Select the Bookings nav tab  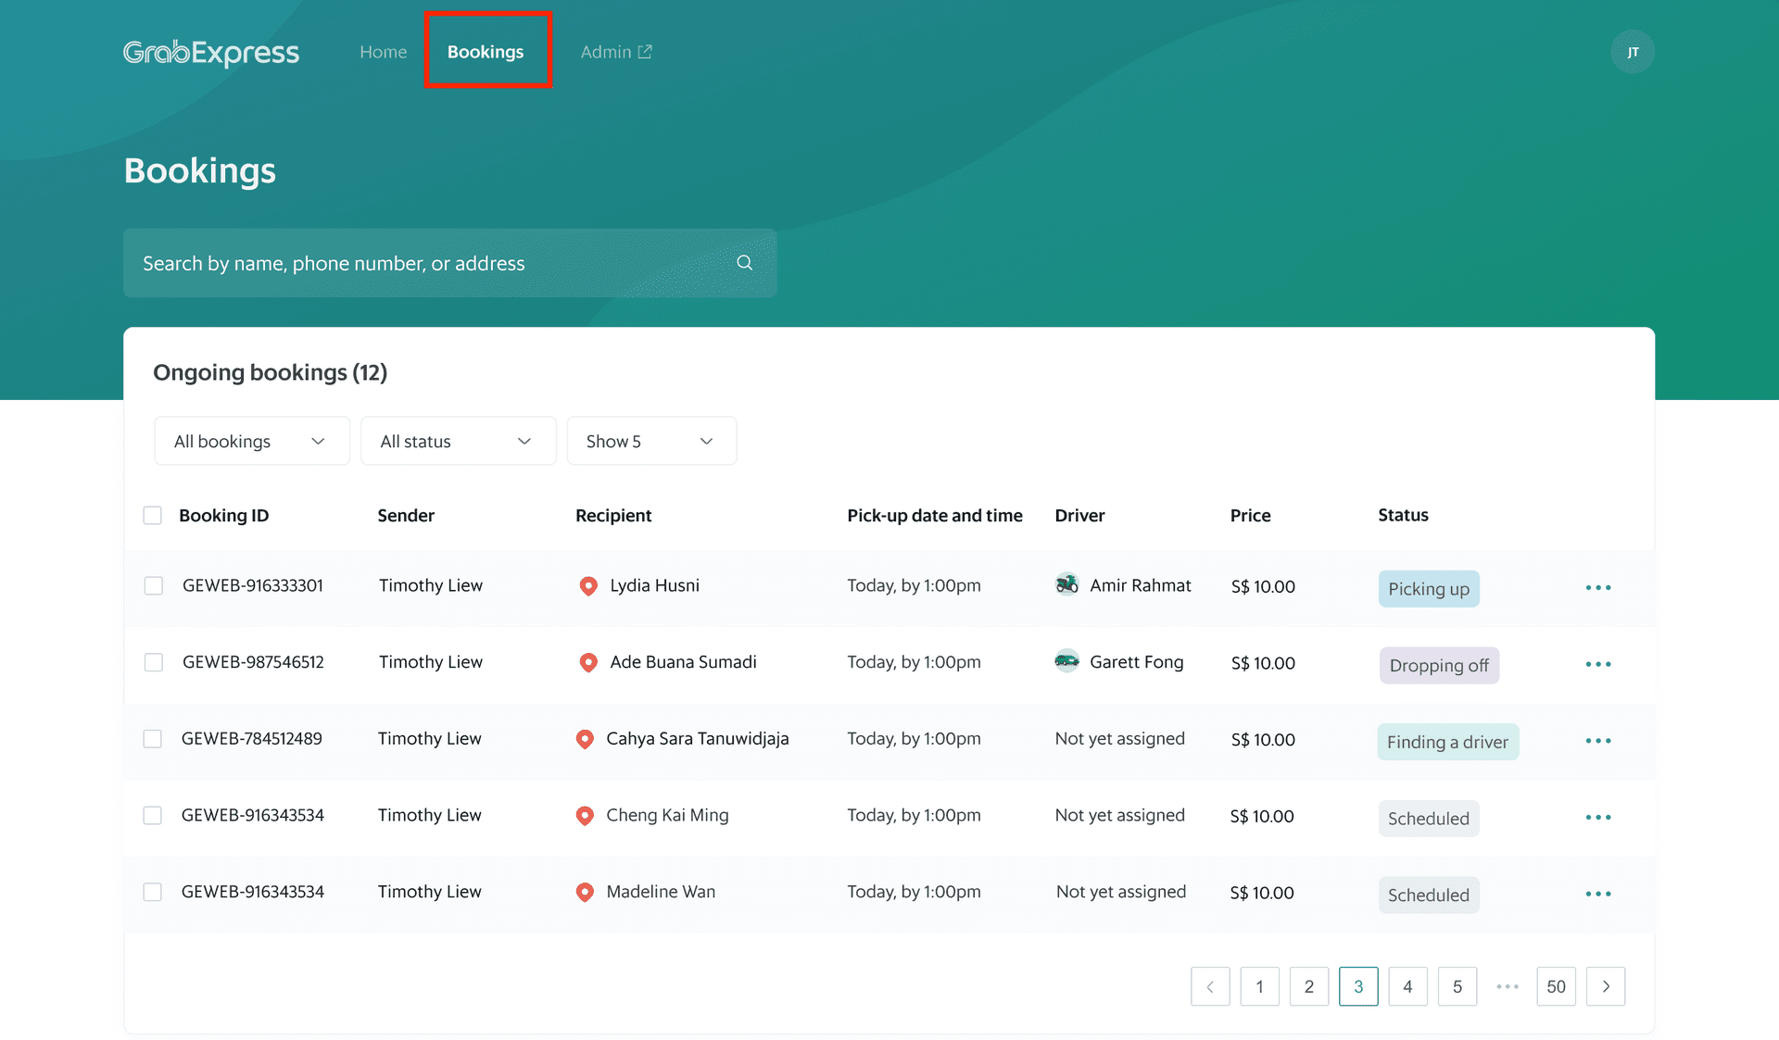click(486, 53)
